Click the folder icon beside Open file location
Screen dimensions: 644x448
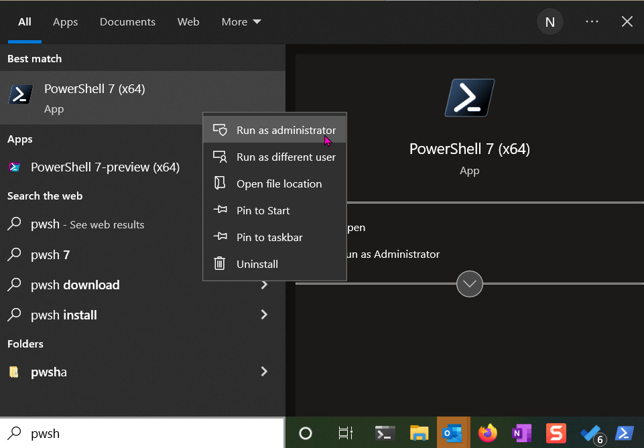pos(220,183)
